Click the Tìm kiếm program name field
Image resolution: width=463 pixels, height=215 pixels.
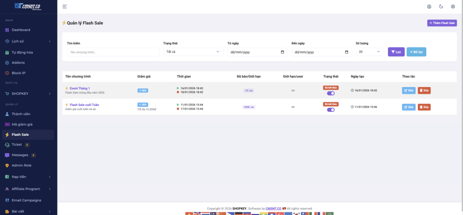113,52
